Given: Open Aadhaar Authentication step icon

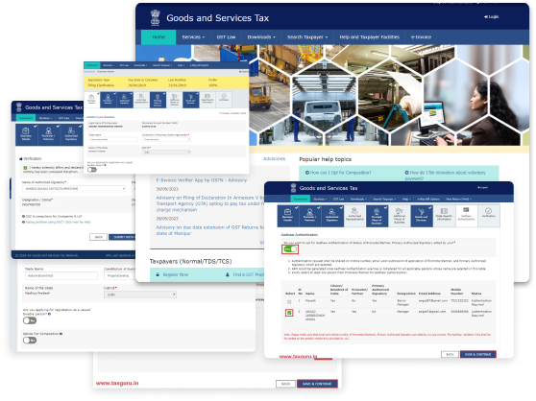Looking at the screenshot, I should tap(466, 216).
